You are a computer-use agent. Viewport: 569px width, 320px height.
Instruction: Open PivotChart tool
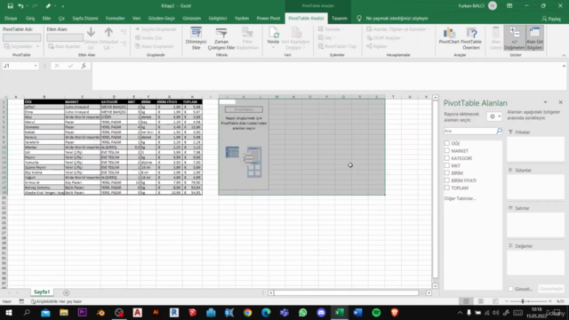pos(449,36)
